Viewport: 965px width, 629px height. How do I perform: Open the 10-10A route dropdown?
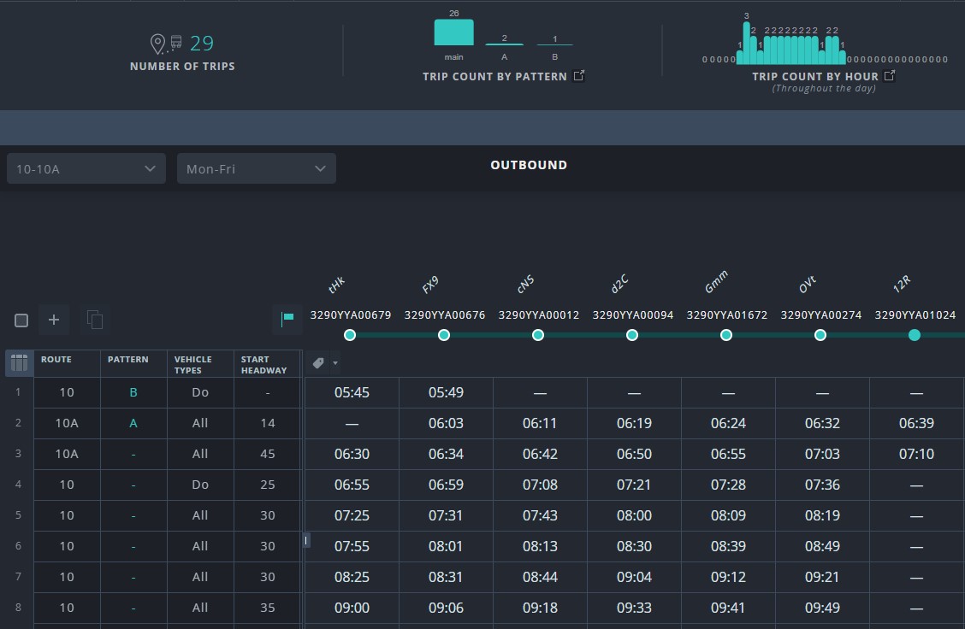[x=86, y=168]
